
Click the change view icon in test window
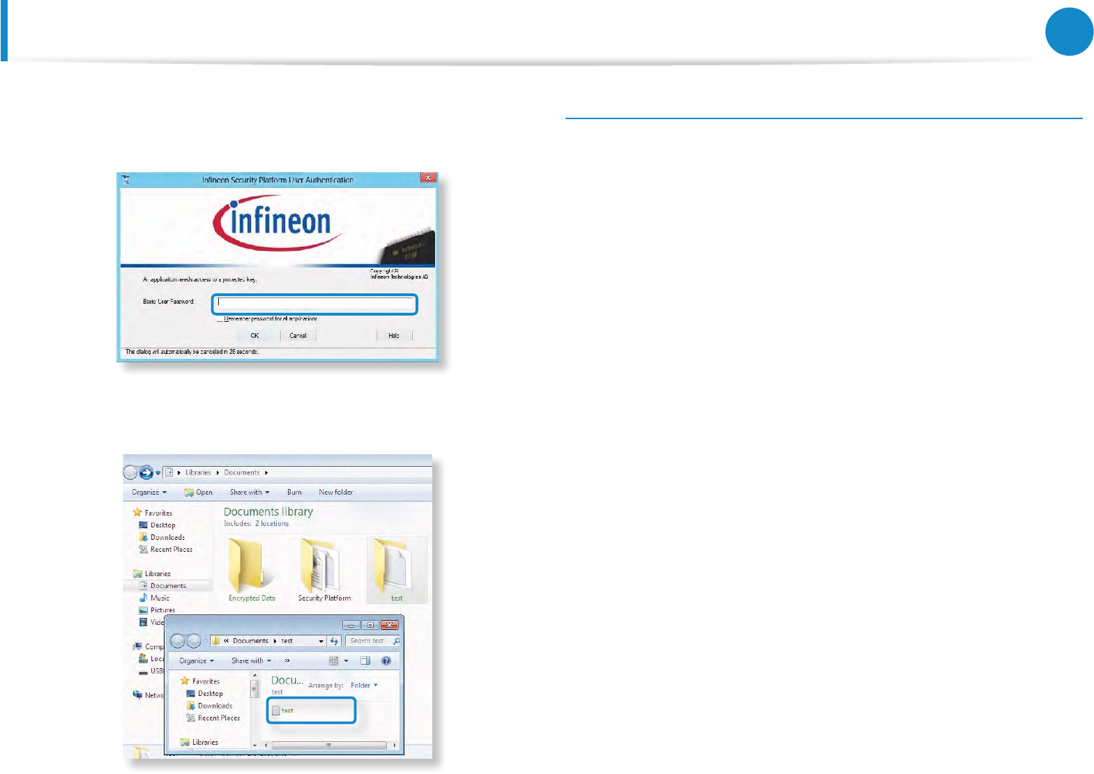point(334,661)
